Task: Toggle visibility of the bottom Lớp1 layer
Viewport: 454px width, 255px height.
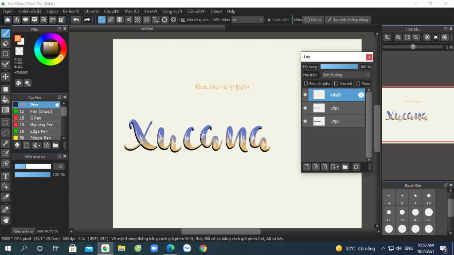Action: [305, 121]
